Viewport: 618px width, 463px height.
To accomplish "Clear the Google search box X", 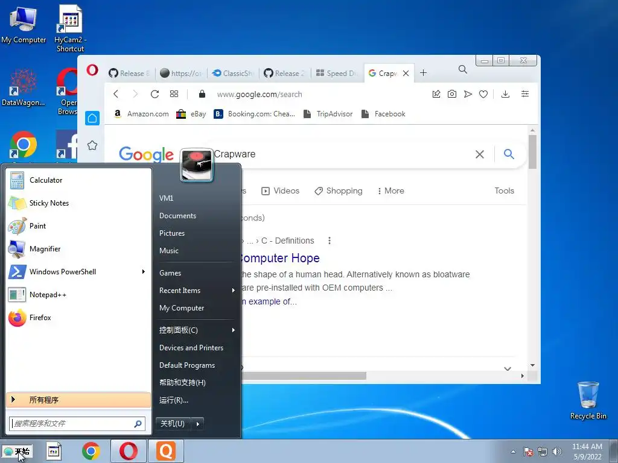I will [x=480, y=154].
